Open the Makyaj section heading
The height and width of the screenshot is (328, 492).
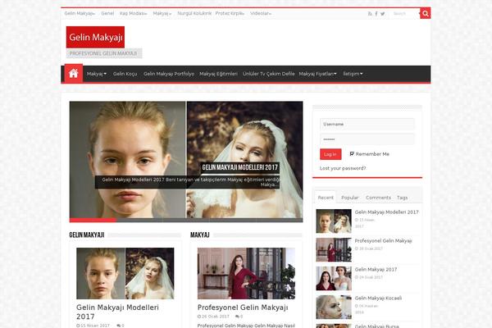[x=200, y=235]
